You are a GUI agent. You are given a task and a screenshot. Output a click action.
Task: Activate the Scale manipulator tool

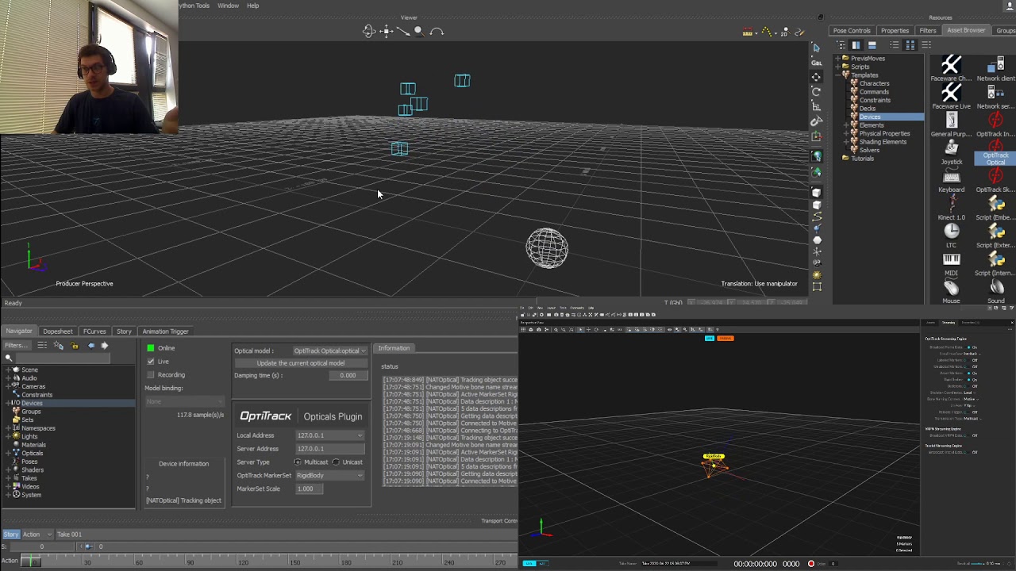tap(816, 106)
